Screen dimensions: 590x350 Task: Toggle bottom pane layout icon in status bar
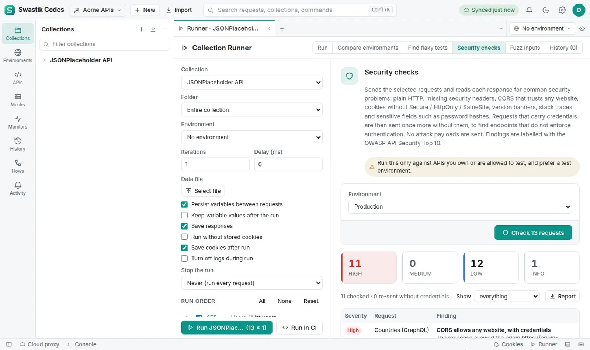click(x=568, y=344)
